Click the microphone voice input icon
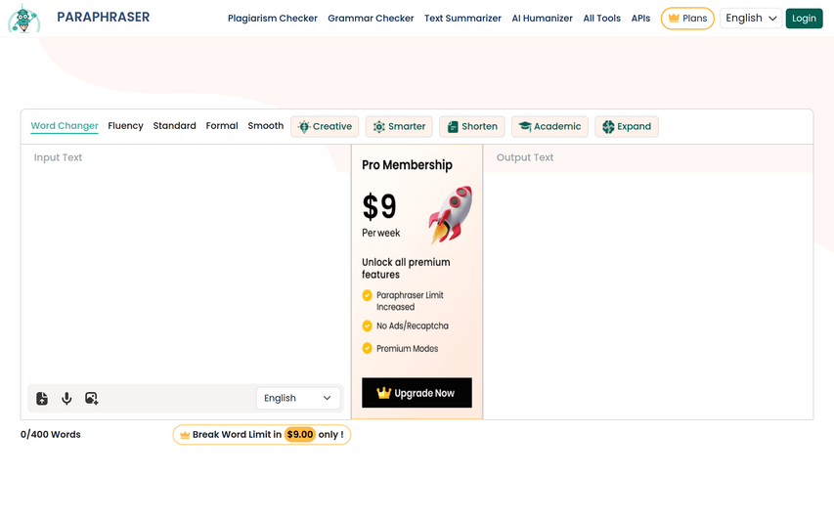Image resolution: width=834 pixels, height=521 pixels. 66,398
